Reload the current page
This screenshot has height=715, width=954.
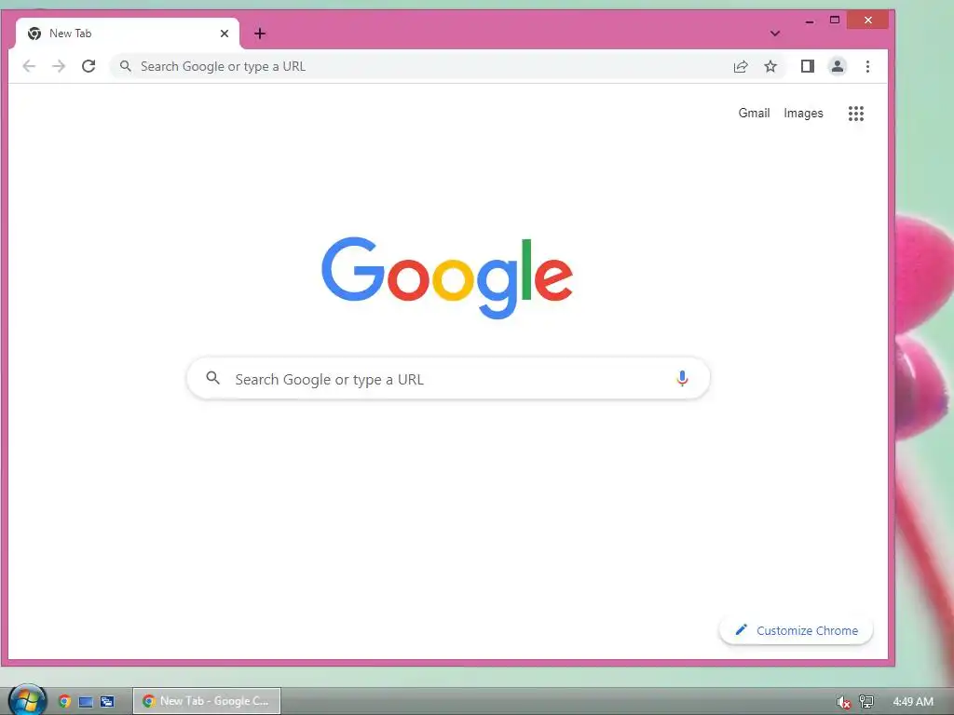point(89,66)
